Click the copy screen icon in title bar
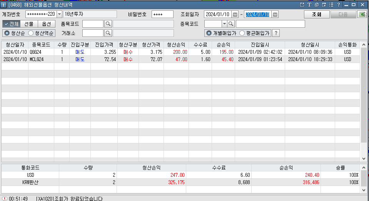The height and width of the screenshot is (201, 369). point(317,5)
